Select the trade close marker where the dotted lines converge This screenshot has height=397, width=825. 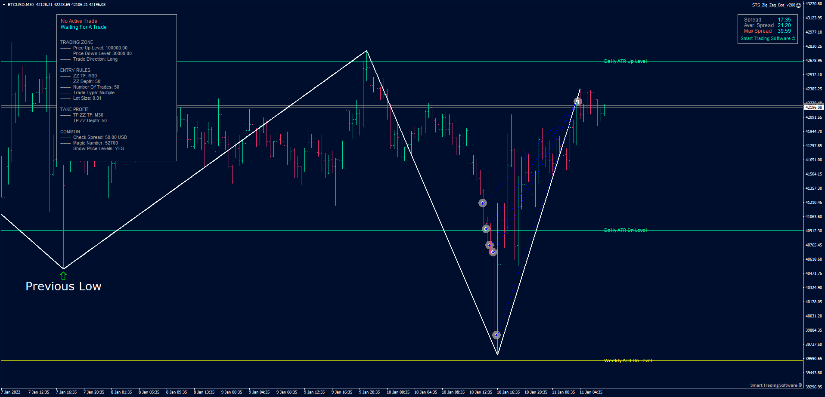(x=578, y=102)
